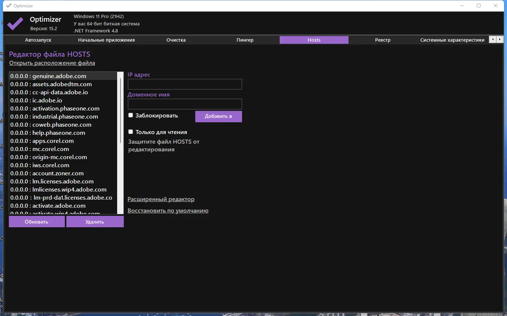Open the Hosts tab
The image size is (507, 316).
pos(314,40)
